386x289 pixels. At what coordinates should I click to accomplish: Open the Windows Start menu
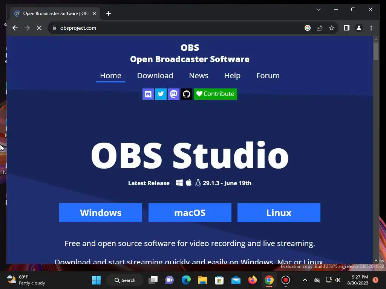click(96, 280)
